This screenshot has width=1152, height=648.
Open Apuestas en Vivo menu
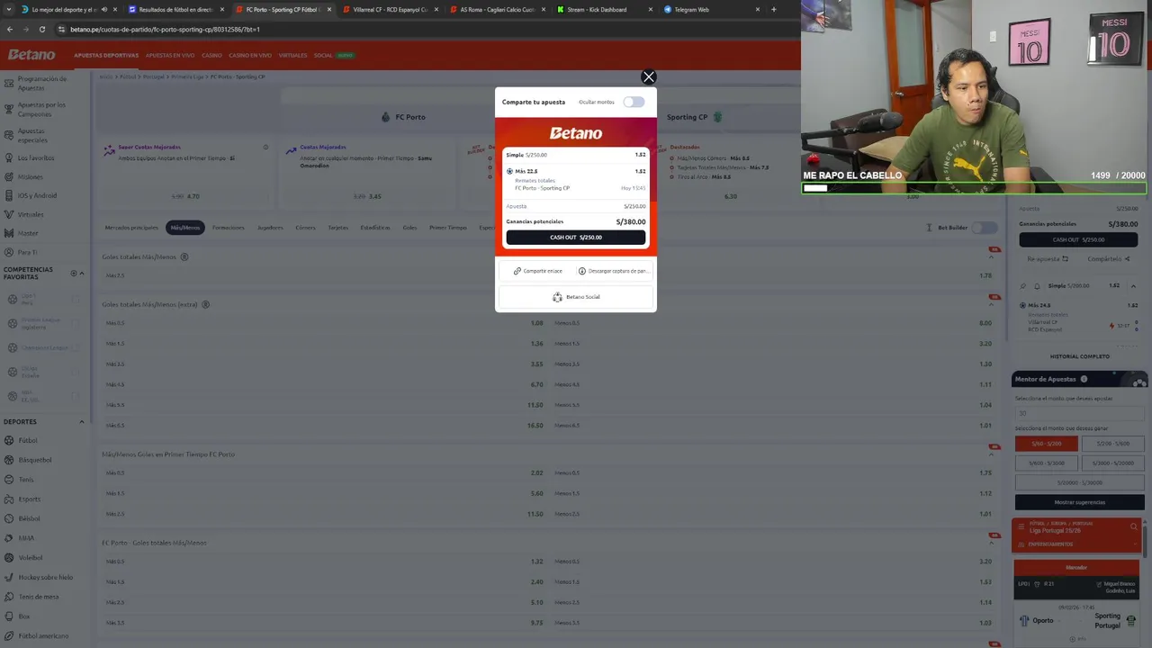point(170,56)
